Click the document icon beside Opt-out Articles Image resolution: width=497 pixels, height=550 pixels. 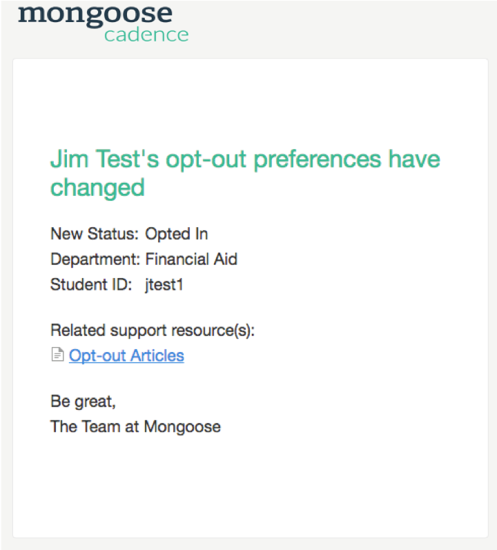click(57, 356)
